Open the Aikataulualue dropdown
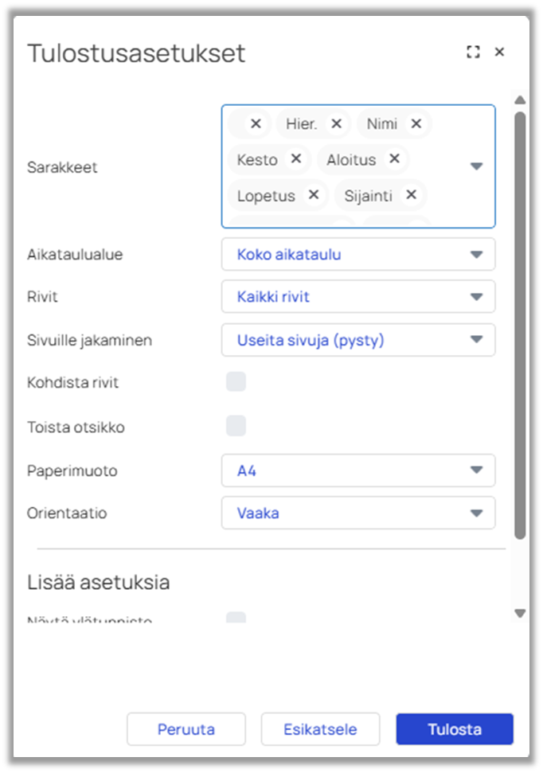 coord(358,255)
